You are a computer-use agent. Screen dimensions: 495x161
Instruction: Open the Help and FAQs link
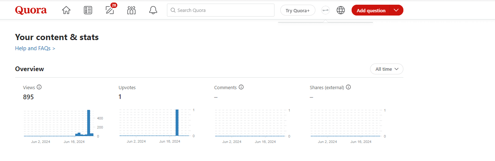(35, 48)
